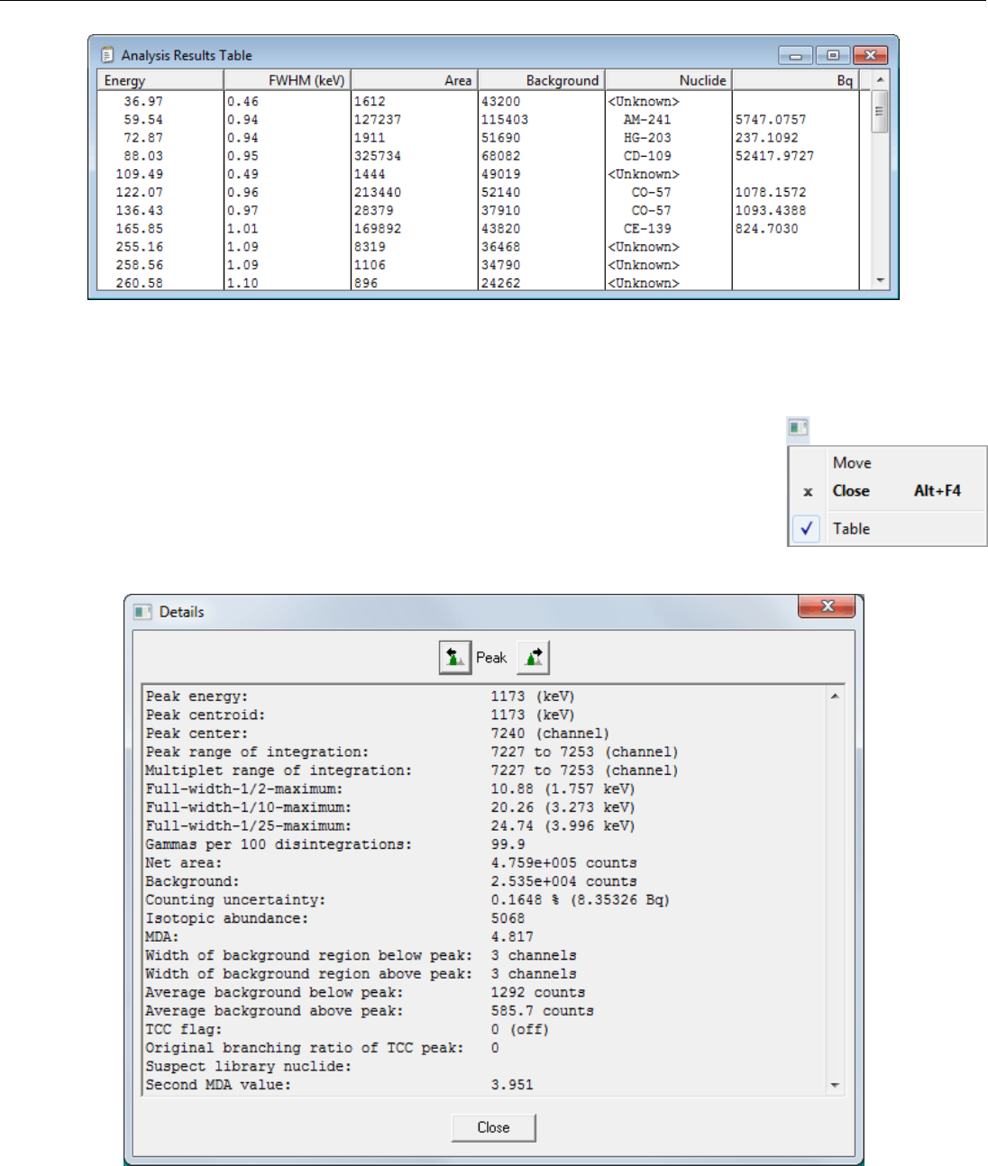Click scroll-down arrow in Details list
Image resolution: width=988 pixels, height=1166 pixels.
[x=836, y=1085]
